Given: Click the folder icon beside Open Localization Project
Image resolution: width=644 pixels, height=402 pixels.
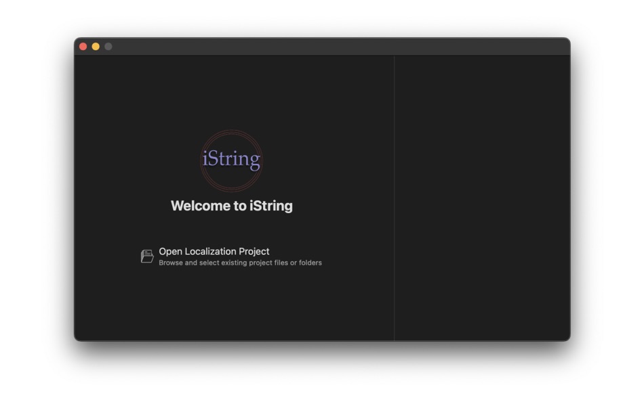Looking at the screenshot, I should point(147,256).
